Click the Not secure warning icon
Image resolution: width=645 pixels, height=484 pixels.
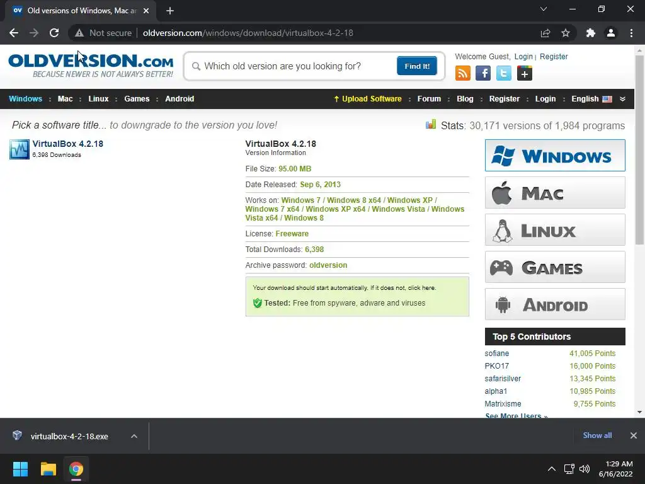click(x=79, y=33)
